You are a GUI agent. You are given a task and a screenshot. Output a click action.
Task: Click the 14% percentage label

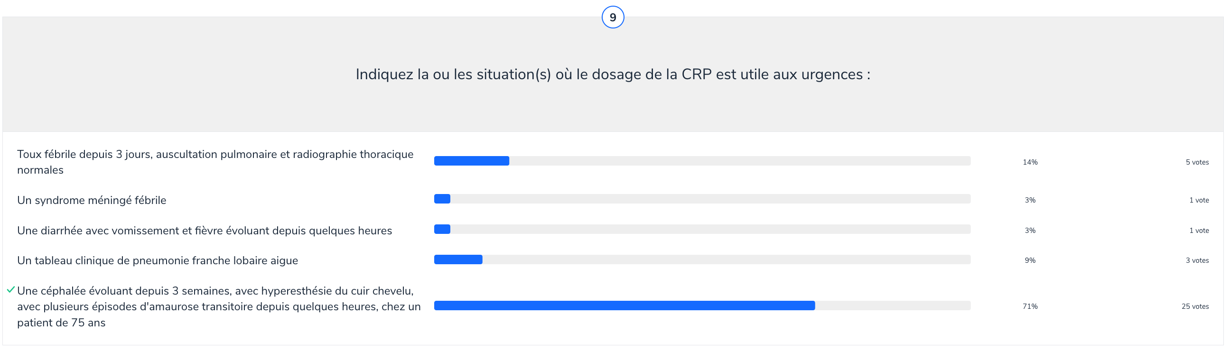click(x=1030, y=162)
